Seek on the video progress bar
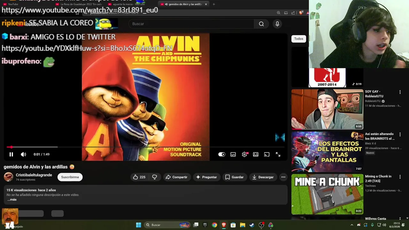Screen dimensions: 409x230 tap(145, 147)
